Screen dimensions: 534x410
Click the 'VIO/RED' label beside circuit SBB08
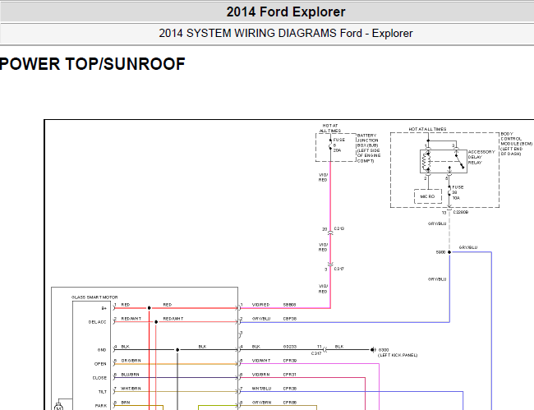coord(261,305)
